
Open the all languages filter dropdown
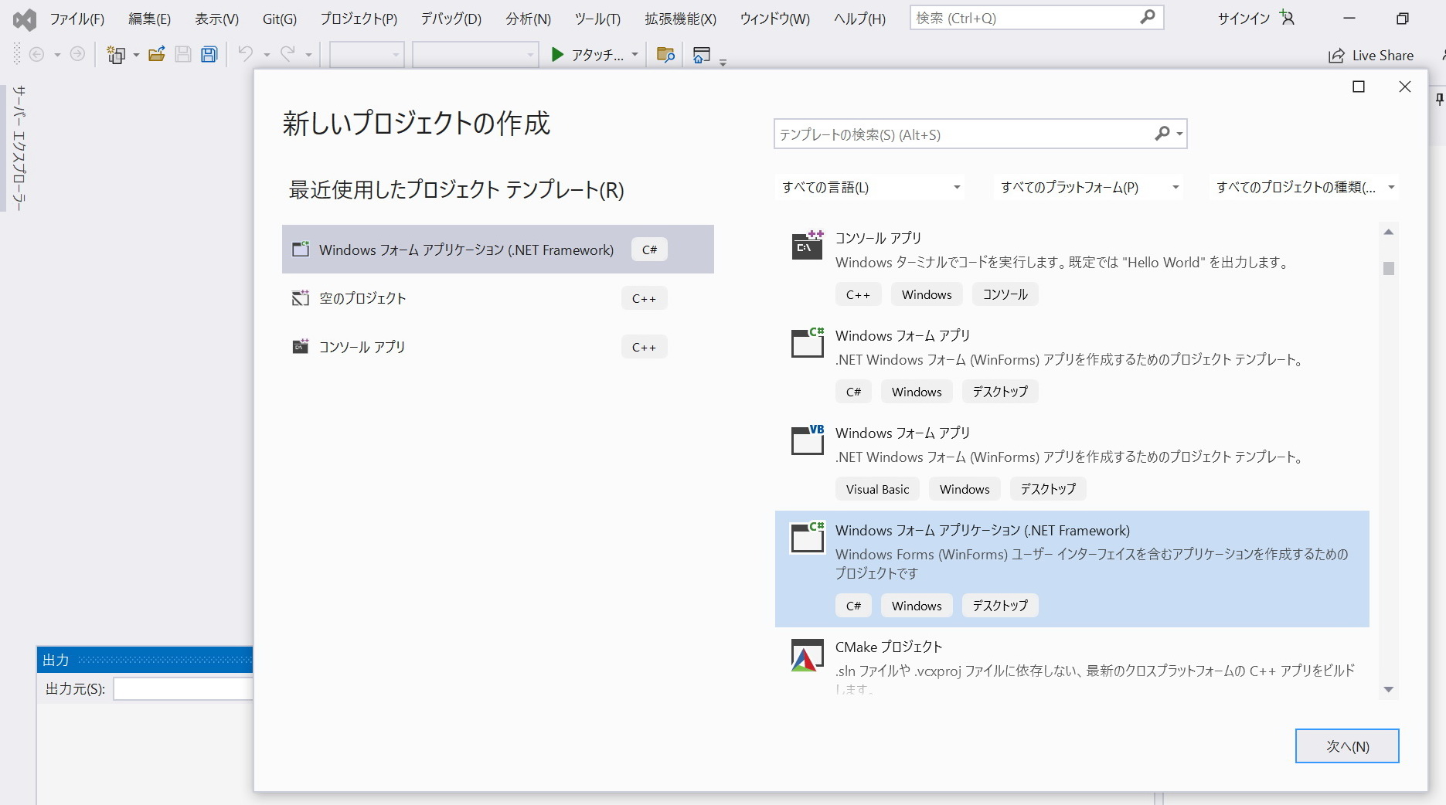coord(869,187)
